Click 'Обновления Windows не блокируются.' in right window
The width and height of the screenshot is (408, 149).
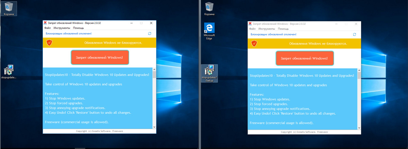point(318,44)
